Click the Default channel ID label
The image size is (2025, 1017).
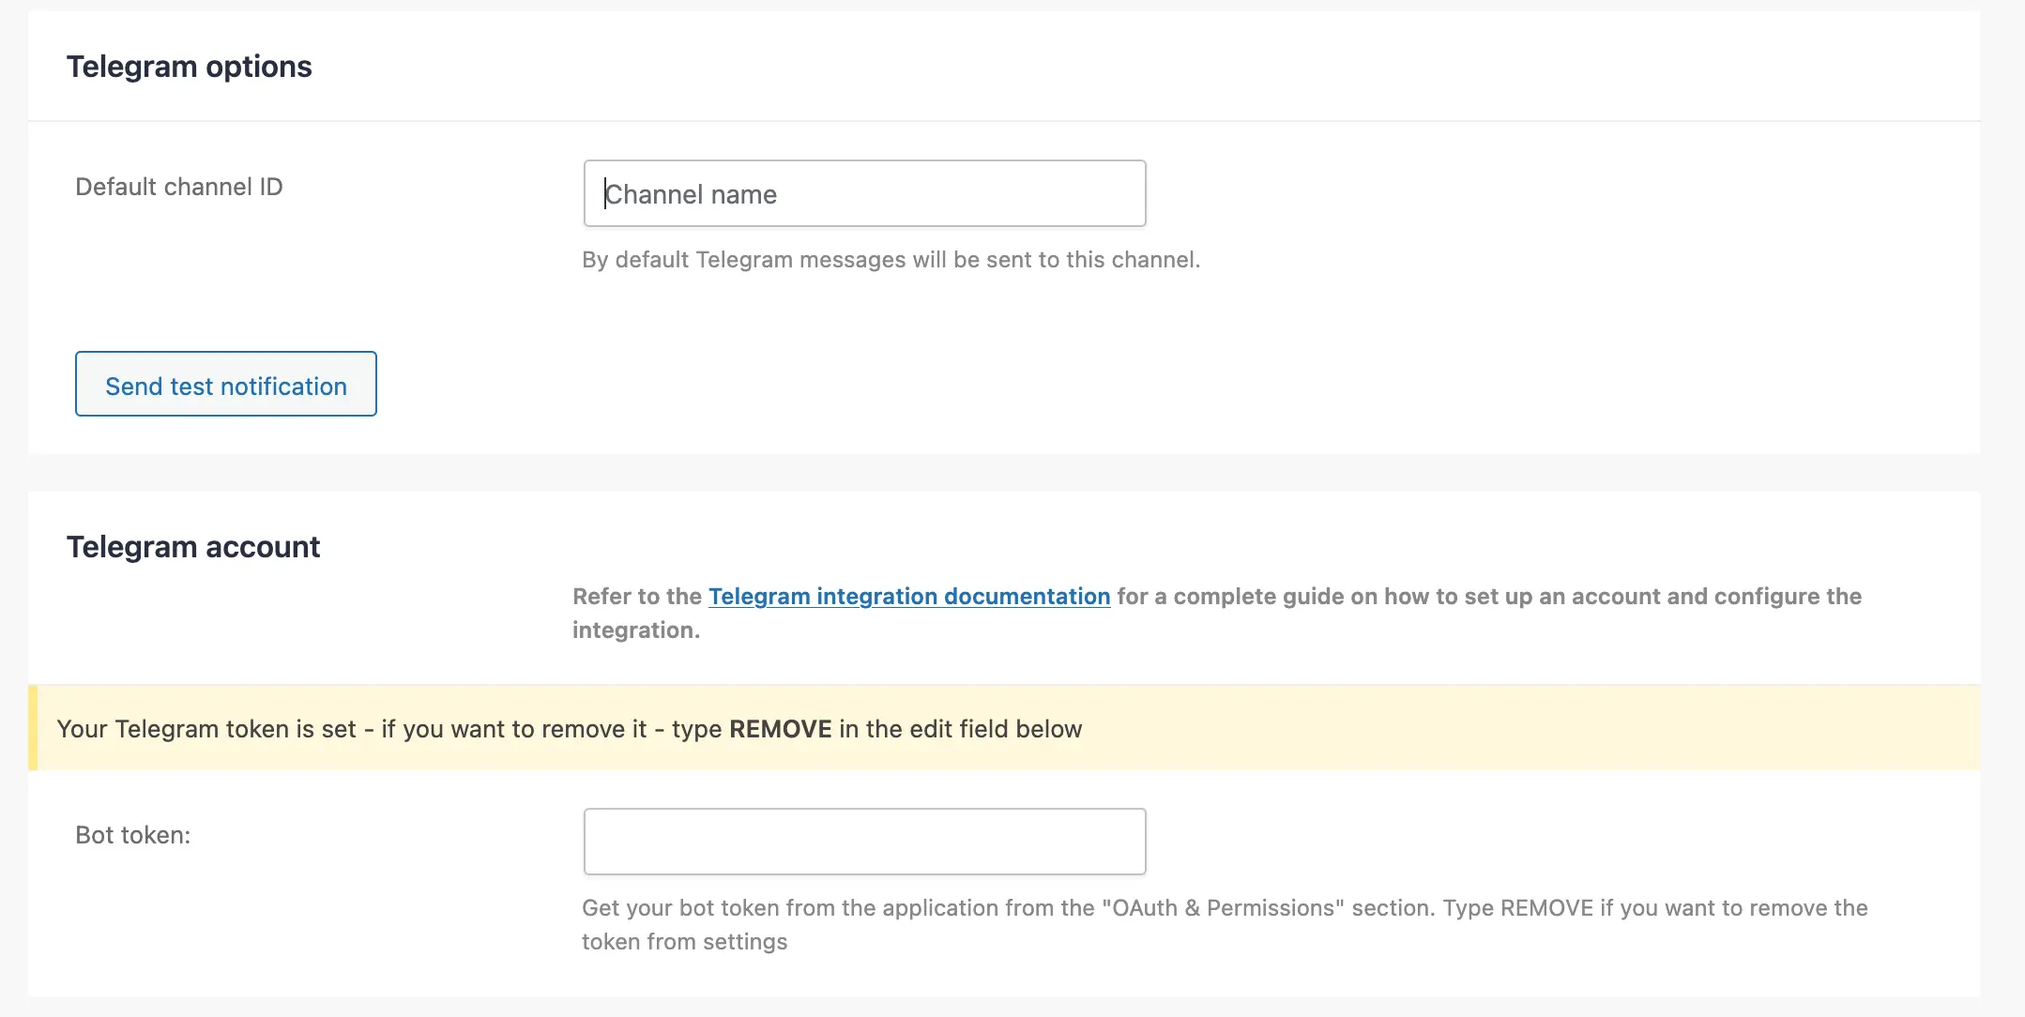[178, 187]
